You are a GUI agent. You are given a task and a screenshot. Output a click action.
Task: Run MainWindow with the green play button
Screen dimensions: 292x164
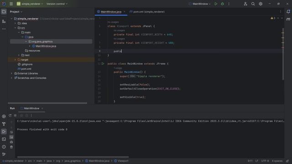pyautogui.click(x=216, y=4)
